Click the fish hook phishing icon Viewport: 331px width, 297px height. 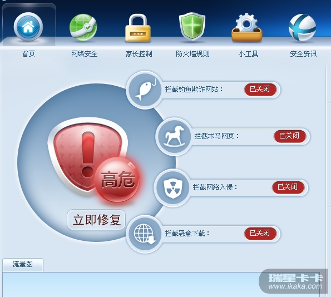point(145,90)
